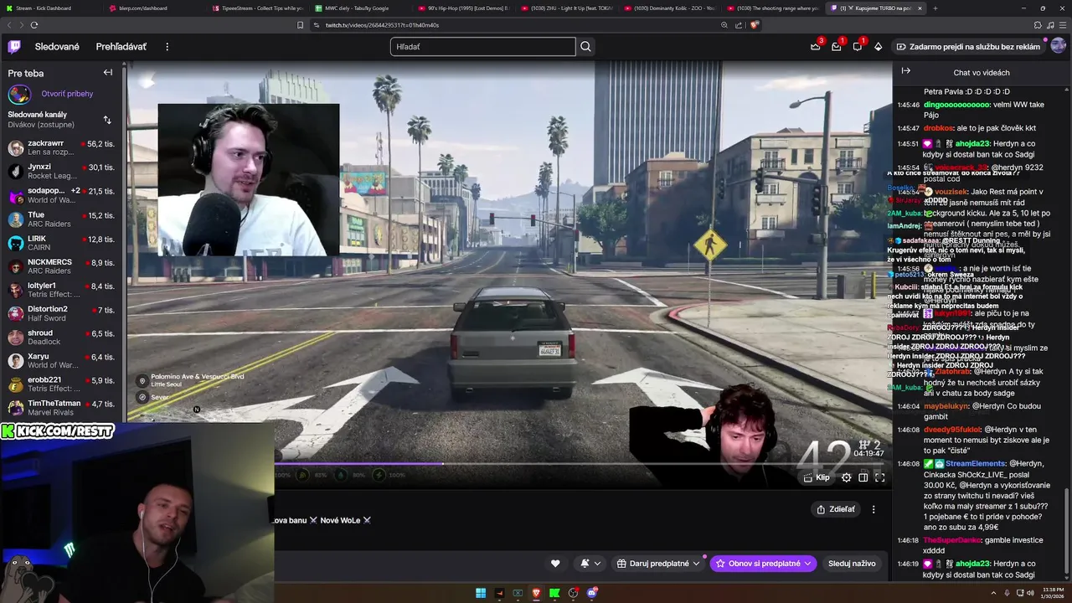
Task: Open erobb221 channel in sidebar
Action: tap(62, 384)
